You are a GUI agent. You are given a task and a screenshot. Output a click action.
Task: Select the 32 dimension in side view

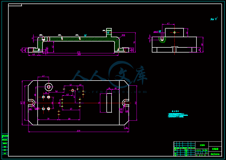(187, 33)
